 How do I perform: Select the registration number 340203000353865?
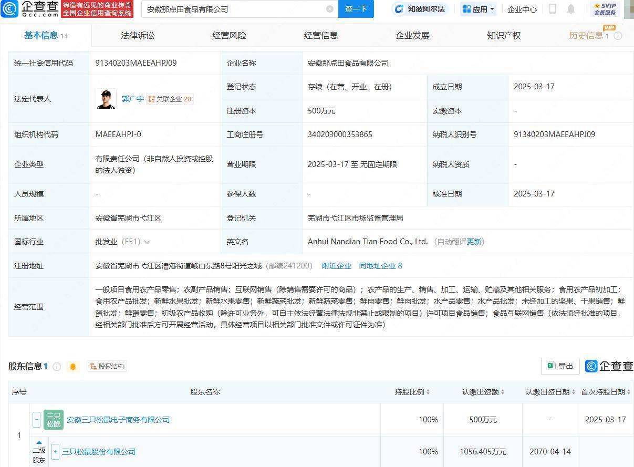click(340, 134)
